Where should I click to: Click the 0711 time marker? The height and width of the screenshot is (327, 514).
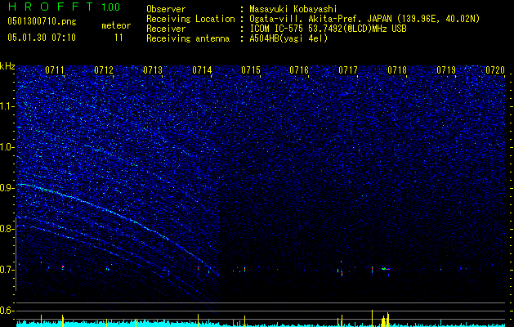pyautogui.click(x=55, y=70)
